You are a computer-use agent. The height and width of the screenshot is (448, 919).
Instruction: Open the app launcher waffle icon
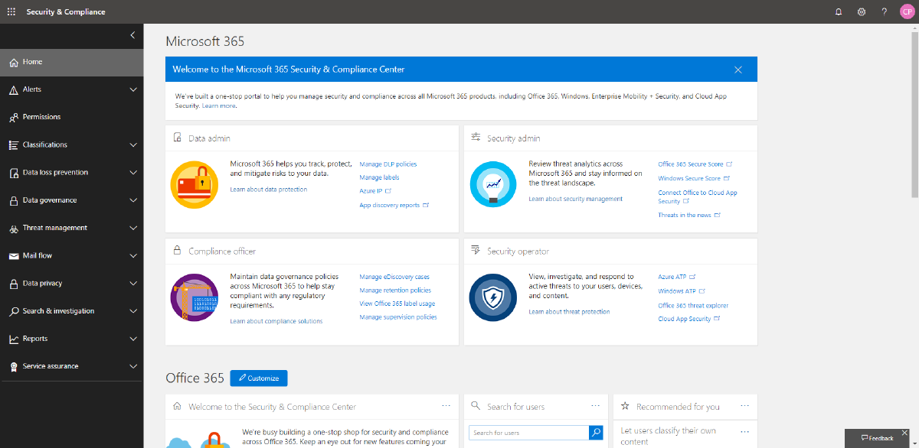pos(11,11)
